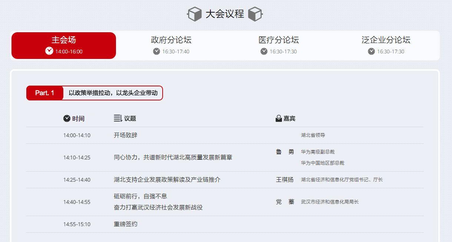452x242 pixels.
Task: Click the clock icon next to 时间 header
Action: click(x=67, y=118)
